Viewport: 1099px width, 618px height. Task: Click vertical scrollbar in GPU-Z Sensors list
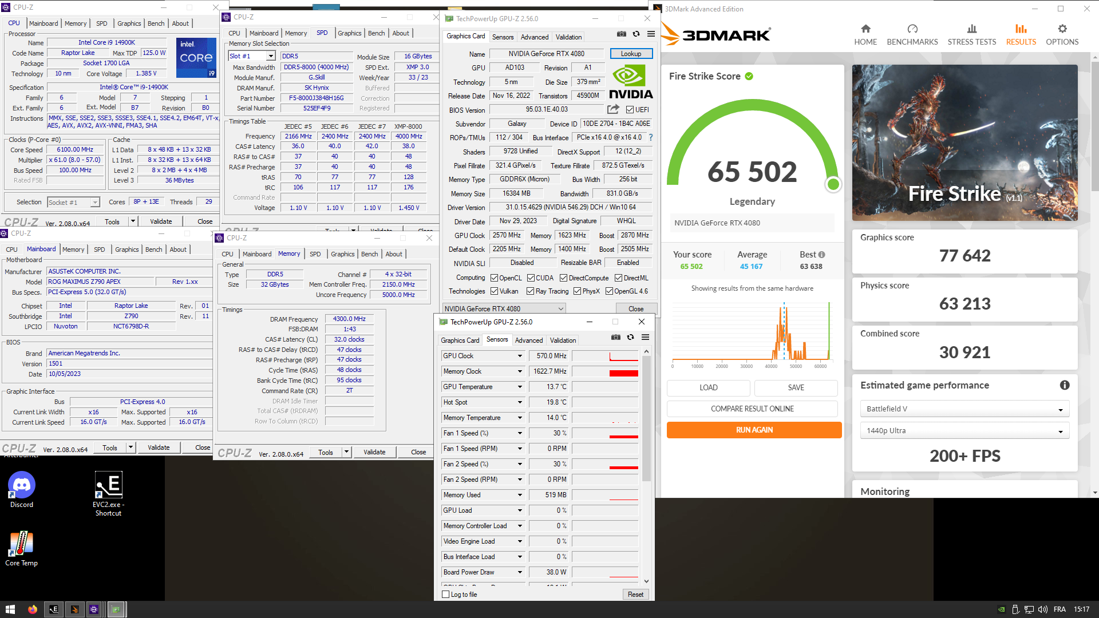(x=646, y=418)
